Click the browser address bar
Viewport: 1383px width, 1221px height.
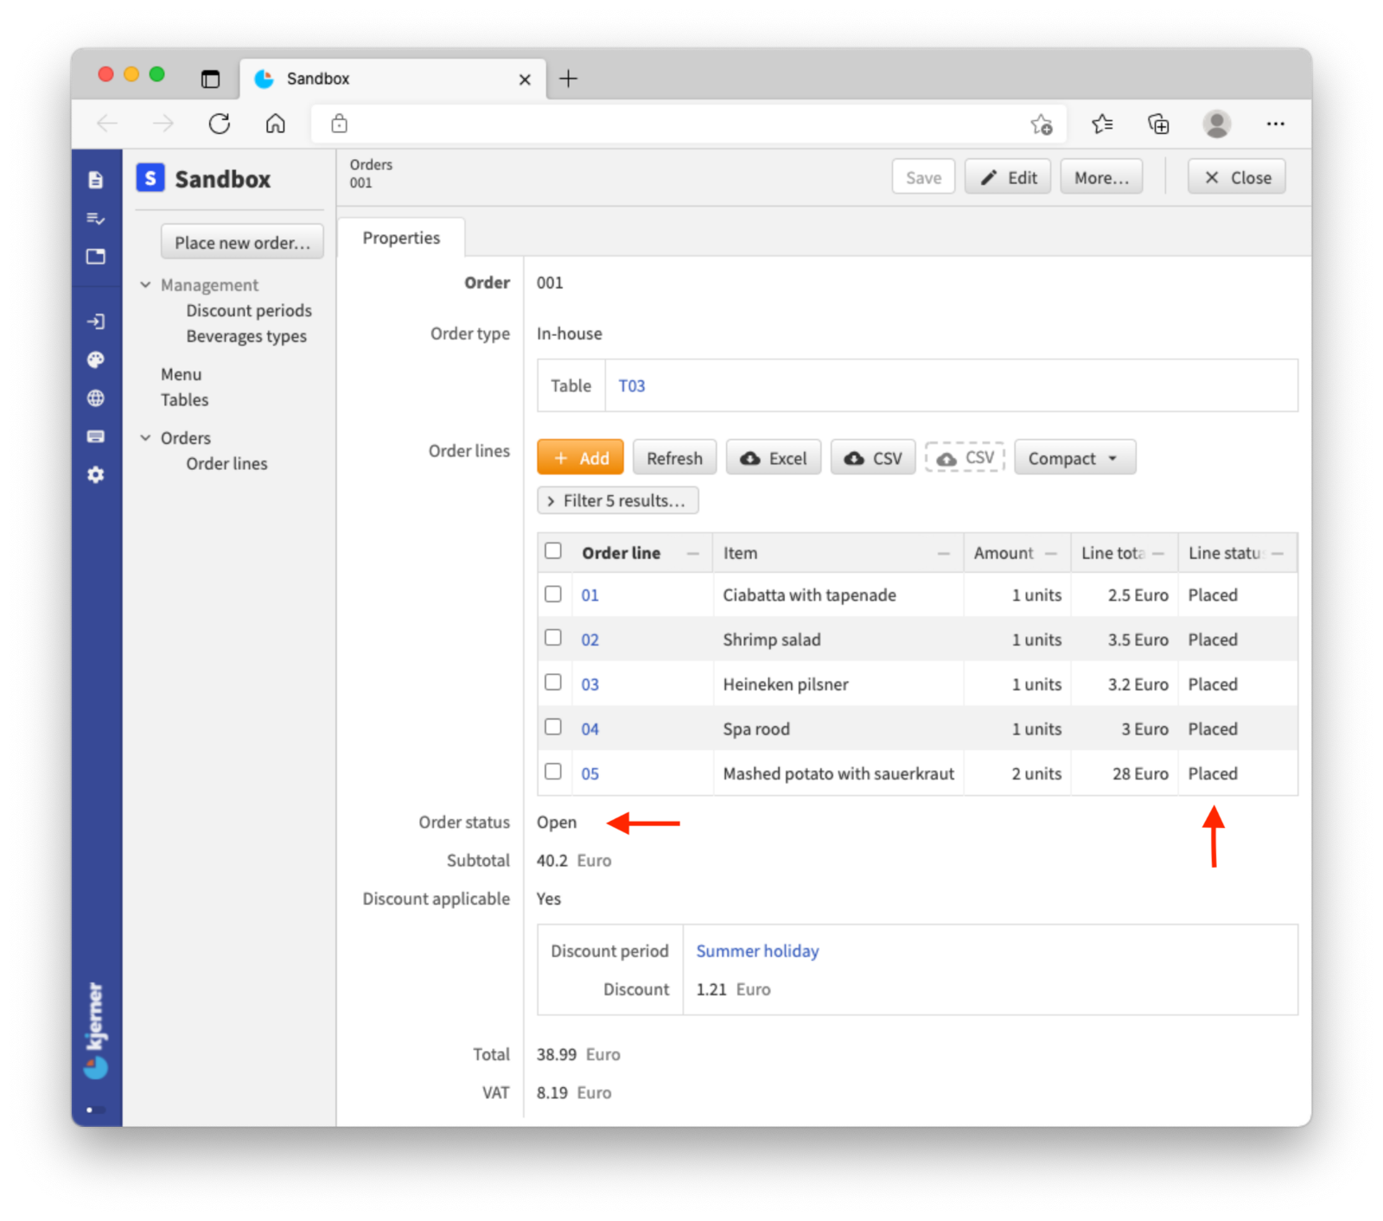(687, 124)
